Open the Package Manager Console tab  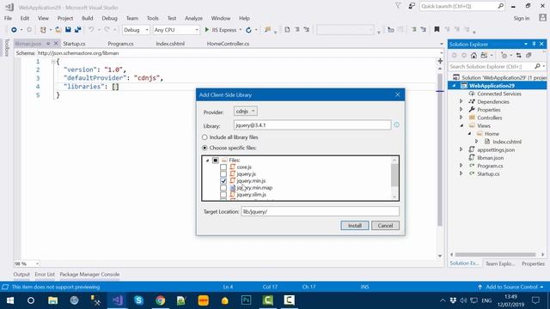coord(89,275)
